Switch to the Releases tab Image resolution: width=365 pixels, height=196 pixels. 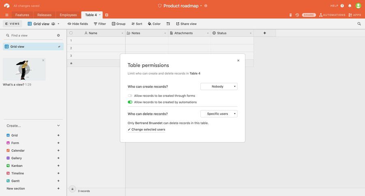click(x=44, y=15)
